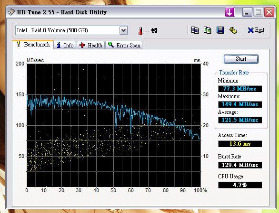
Task: Open the options gear icon
Action: coord(233,30)
